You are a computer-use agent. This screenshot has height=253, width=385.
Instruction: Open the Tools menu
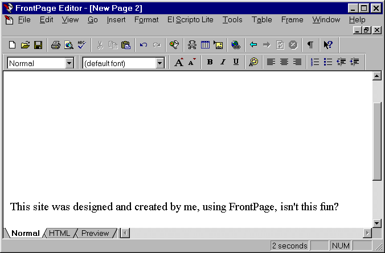click(x=232, y=19)
